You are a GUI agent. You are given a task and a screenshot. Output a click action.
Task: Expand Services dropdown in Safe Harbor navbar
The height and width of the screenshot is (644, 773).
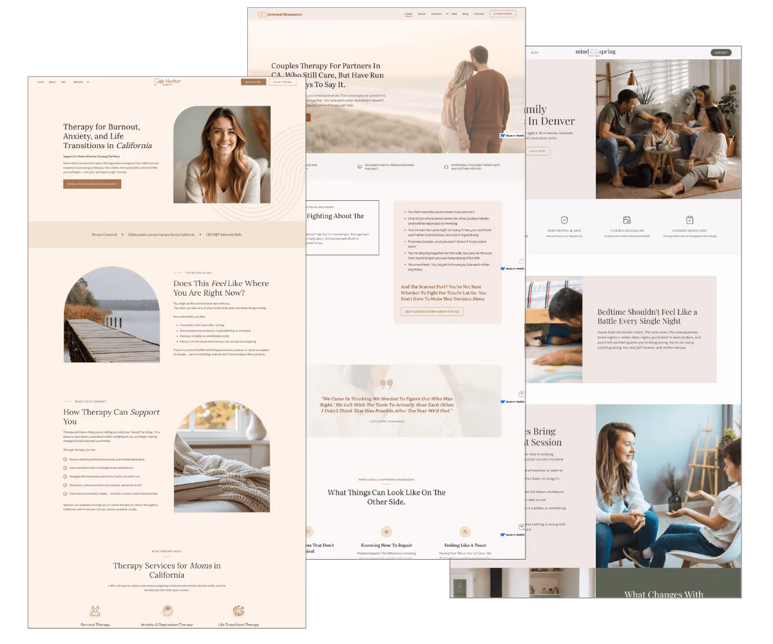point(81,82)
